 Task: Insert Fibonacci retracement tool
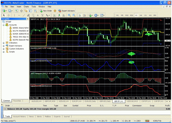(33, 15)
